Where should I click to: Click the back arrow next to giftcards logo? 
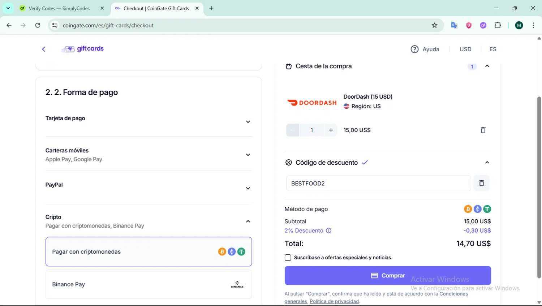pos(44,49)
